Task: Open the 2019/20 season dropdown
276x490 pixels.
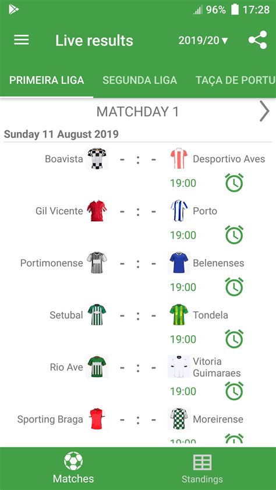Action: pos(203,41)
